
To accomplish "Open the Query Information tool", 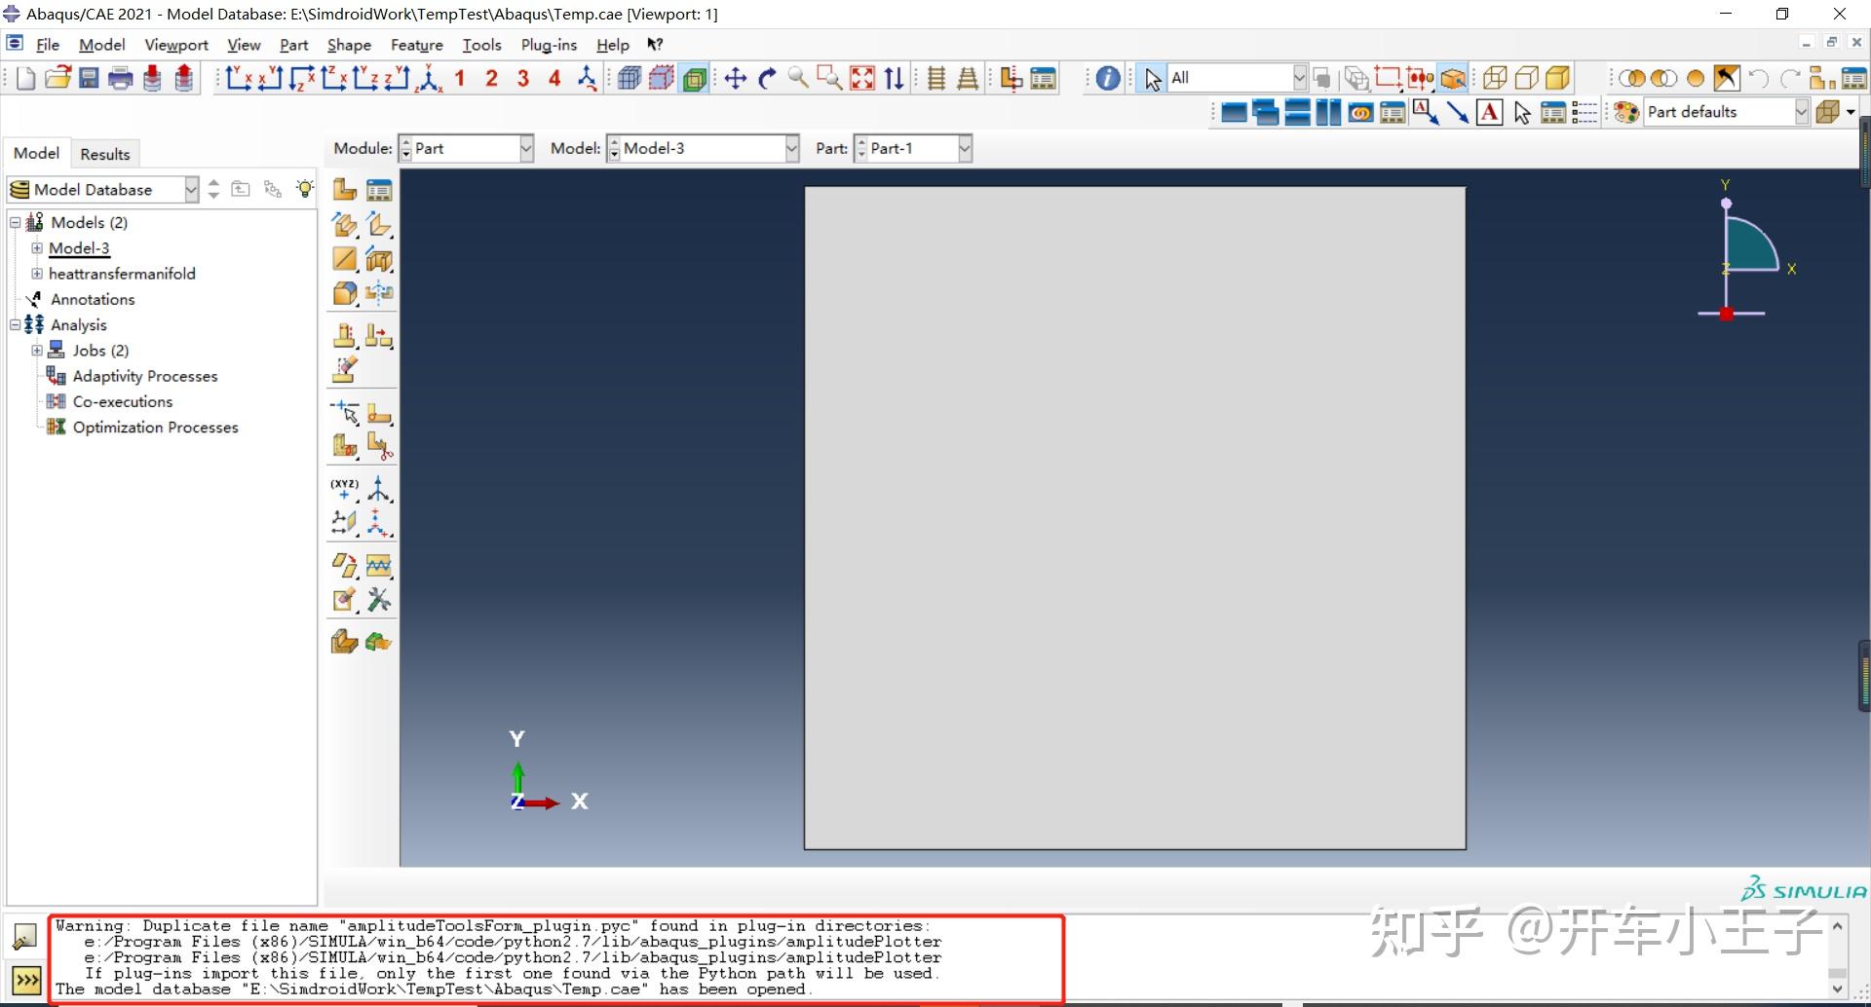I will click(x=1107, y=78).
